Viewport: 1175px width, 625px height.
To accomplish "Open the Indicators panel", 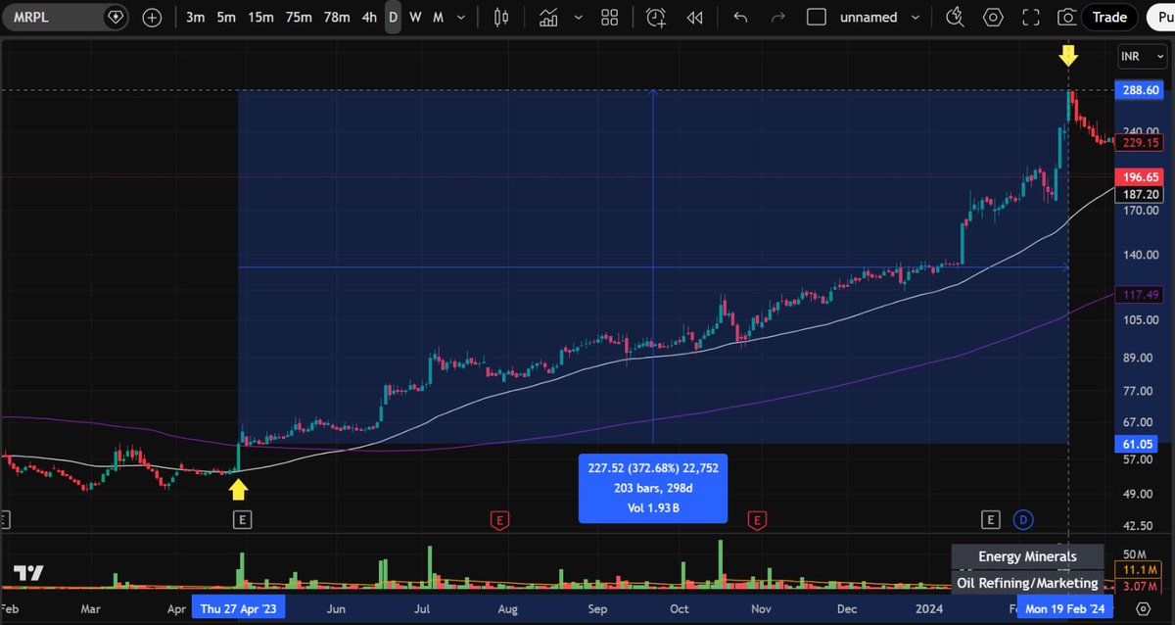I will tap(549, 18).
